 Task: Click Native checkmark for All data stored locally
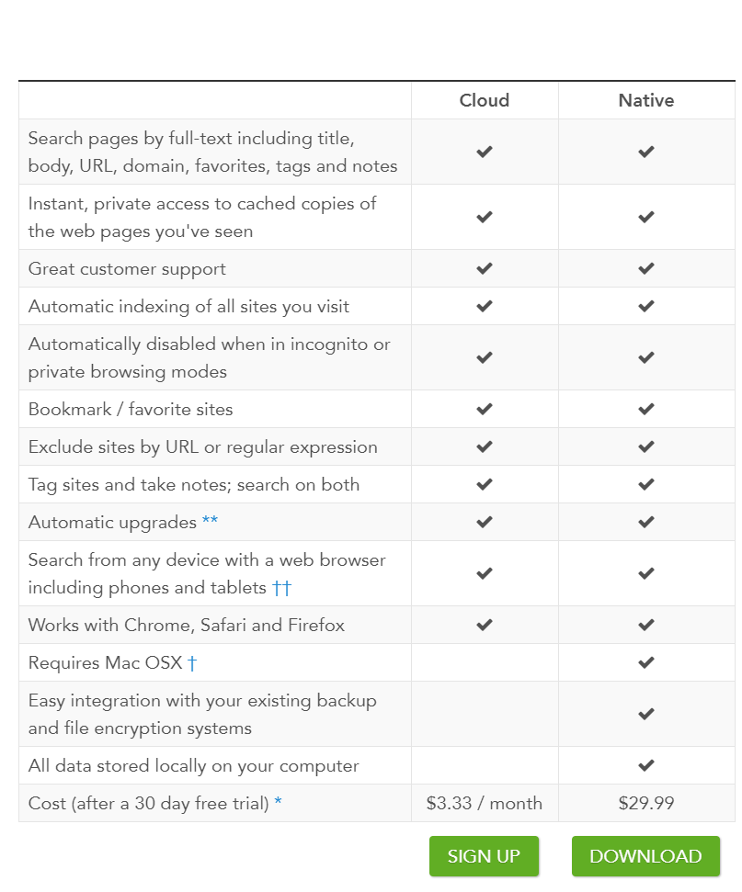tap(646, 766)
